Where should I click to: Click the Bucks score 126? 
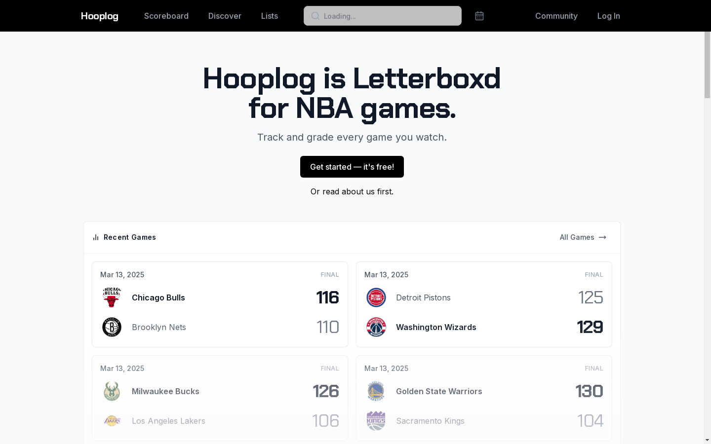[x=326, y=391]
